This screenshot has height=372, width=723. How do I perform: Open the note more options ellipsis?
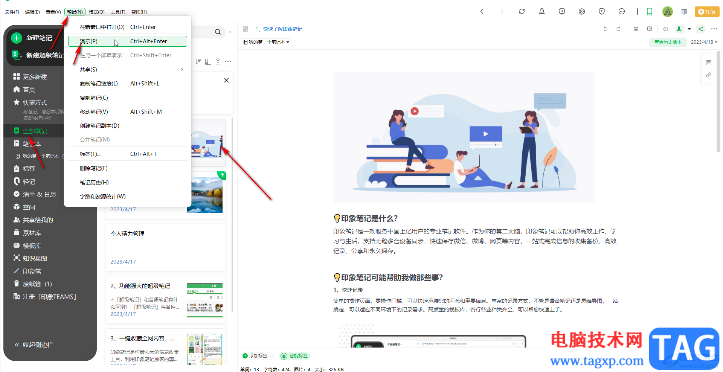click(x=714, y=29)
